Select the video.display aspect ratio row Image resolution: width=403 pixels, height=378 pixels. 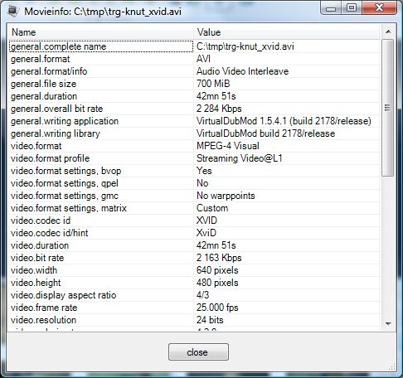point(194,295)
